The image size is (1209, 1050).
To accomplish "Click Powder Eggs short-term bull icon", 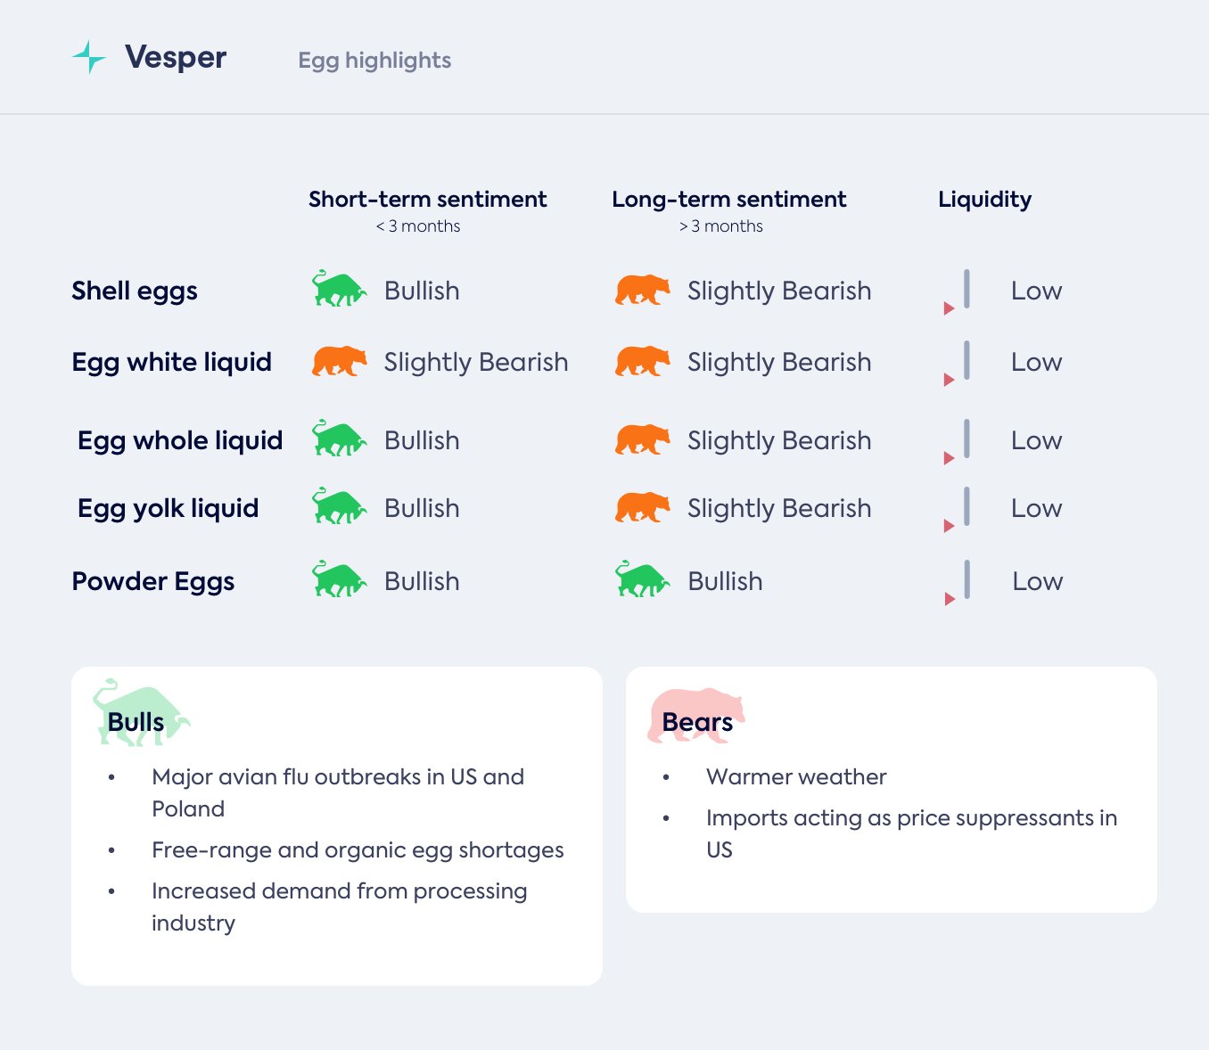I will pos(339,579).
